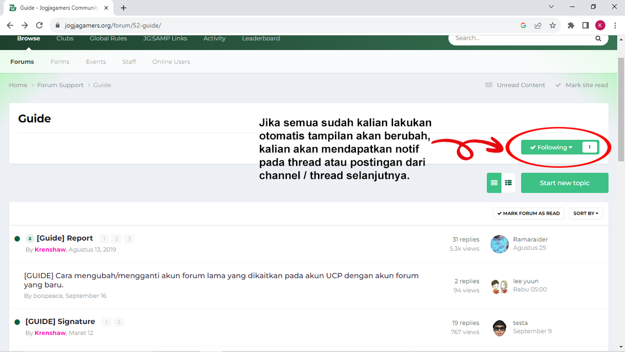Screen dimensions: 625x352
Task: Open the Leaderboard menu item
Action: pos(261,38)
